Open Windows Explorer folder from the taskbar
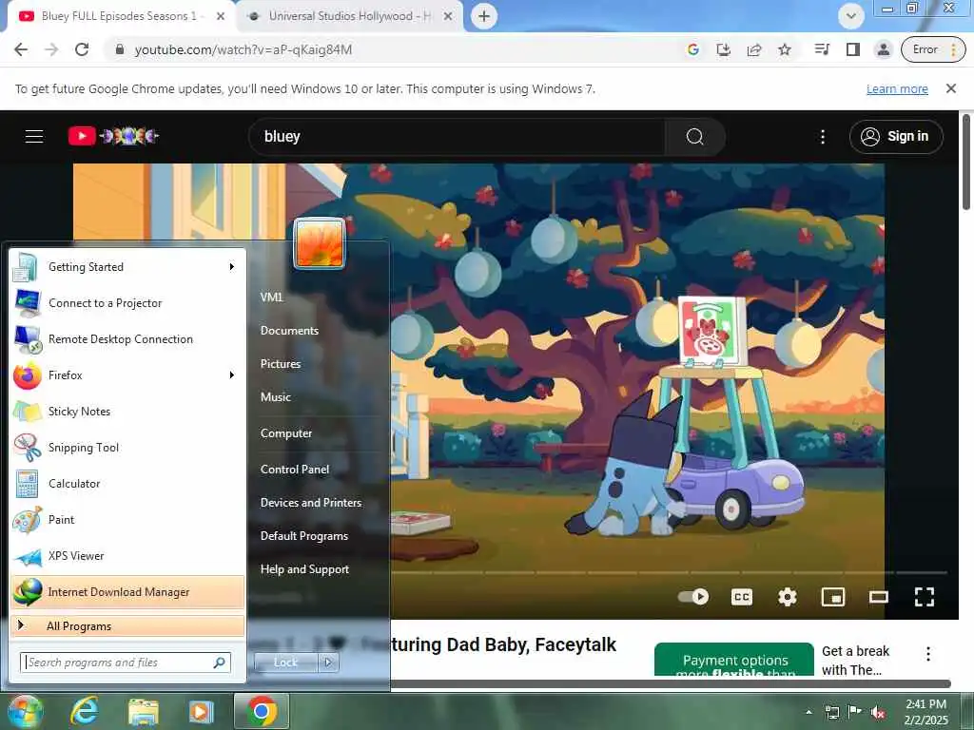The width and height of the screenshot is (974, 730). pyautogui.click(x=144, y=711)
